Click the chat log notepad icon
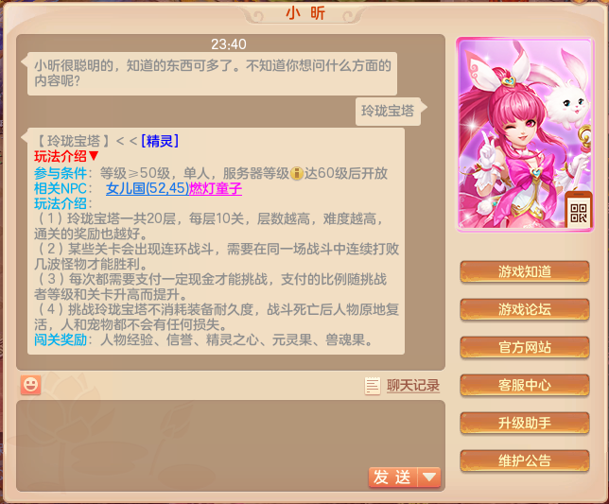The height and width of the screenshot is (504, 609). (373, 386)
